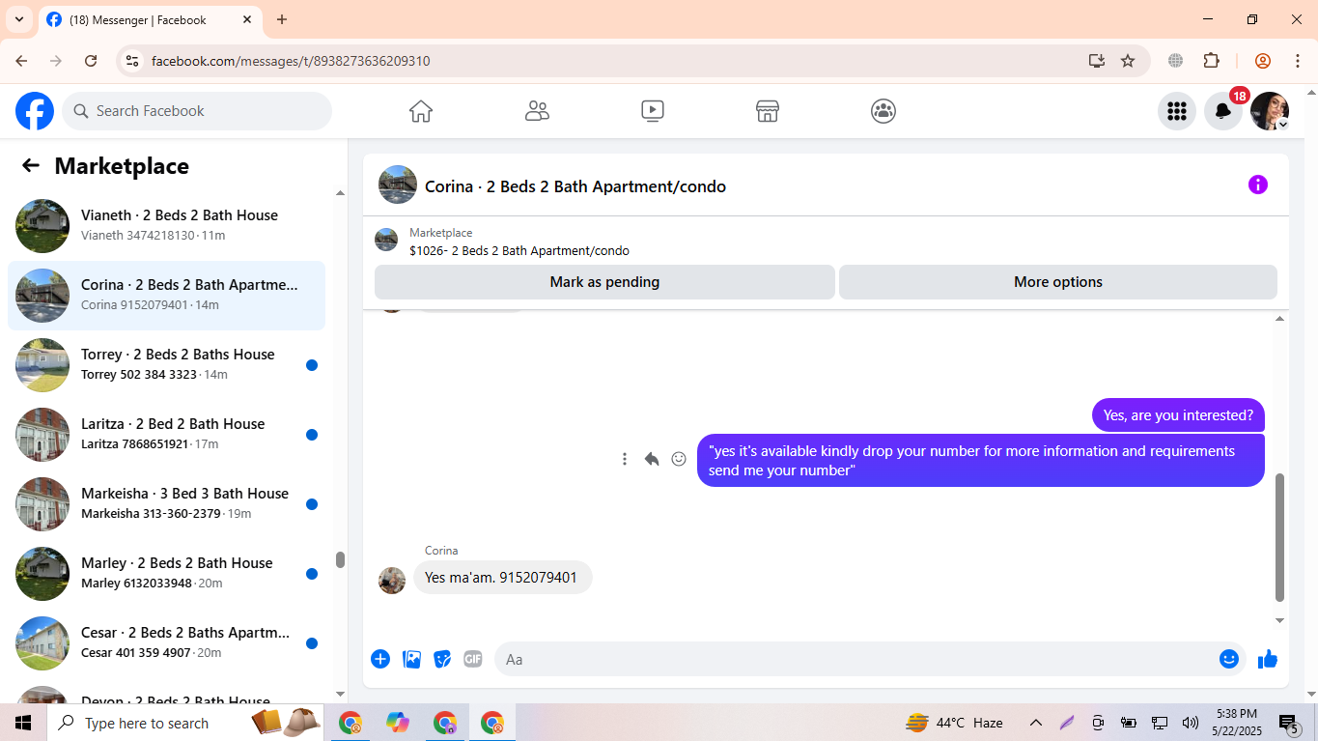Go back using the Marketplace arrow
Screen dimensions: 1318x741
(x=31, y=165)
